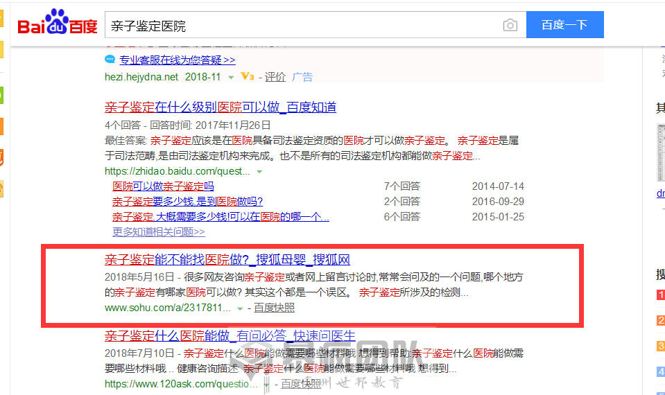Open 亲子鉴定要多少钱,是到医院做吗? link
This screenshot has height=395, width=665.
(x=187, y=202)
